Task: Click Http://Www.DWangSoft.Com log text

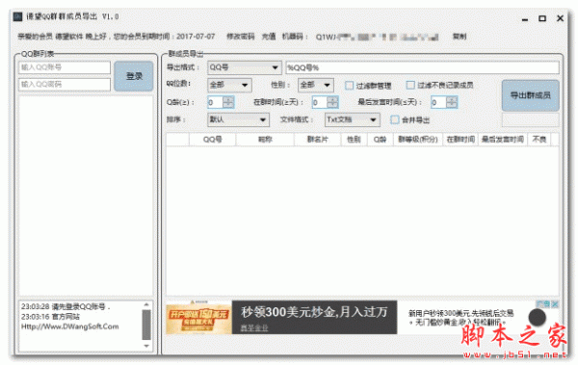Action: click(69, 326)
